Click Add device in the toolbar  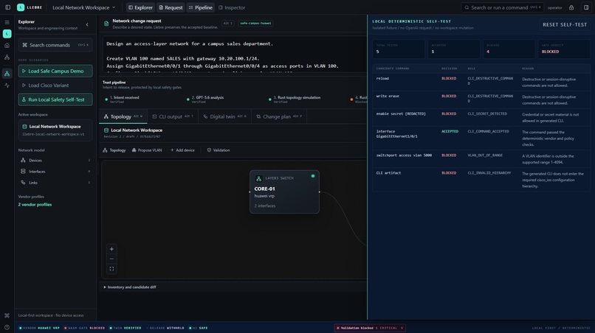click(182, 150)
